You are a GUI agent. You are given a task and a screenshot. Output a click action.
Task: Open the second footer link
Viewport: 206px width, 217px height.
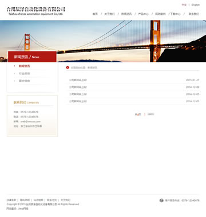tap(25, 200)
